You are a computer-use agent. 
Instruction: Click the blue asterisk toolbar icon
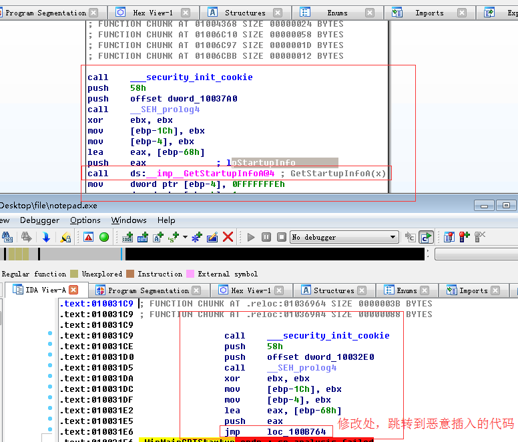click(x=196, y=237)
